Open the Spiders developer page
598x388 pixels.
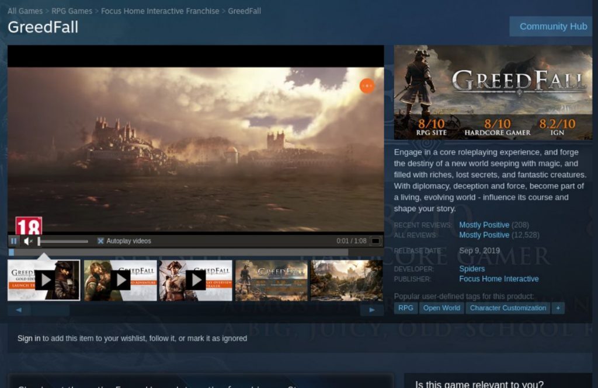point(472,268)
